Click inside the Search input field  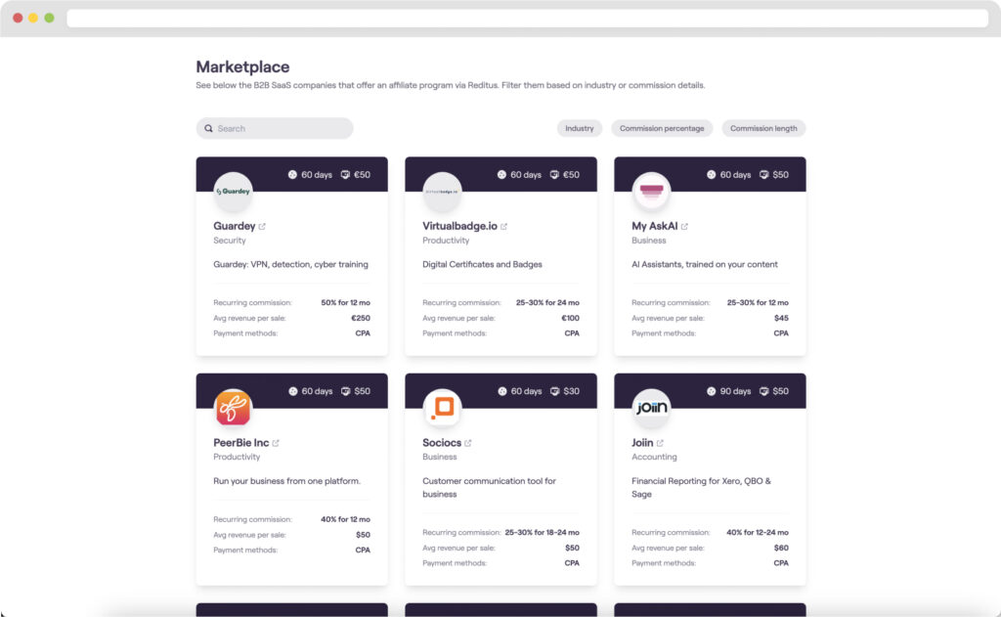283,128
